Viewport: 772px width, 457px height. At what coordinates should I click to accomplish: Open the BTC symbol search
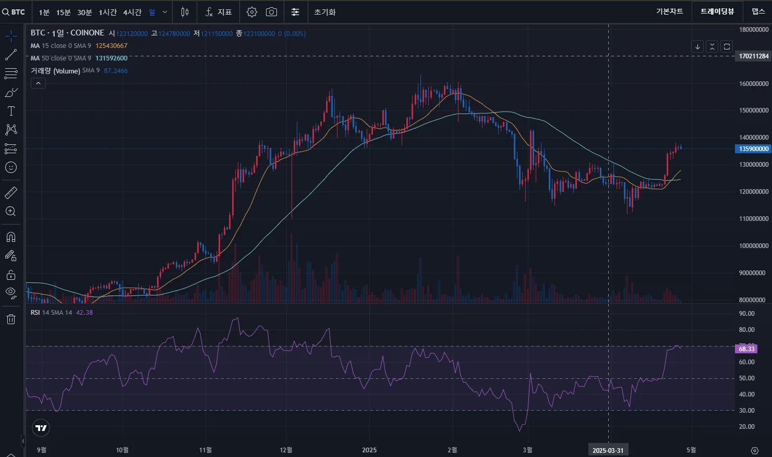click(14, 12)
